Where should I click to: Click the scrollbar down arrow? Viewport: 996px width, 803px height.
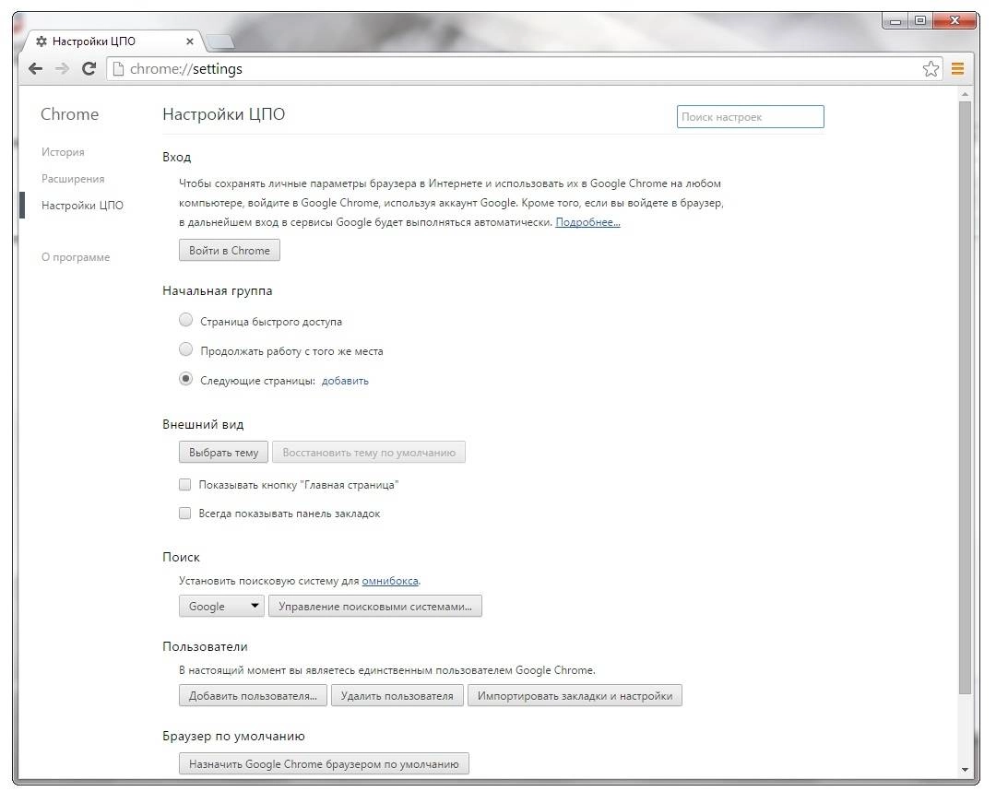[x=965, y=770]
